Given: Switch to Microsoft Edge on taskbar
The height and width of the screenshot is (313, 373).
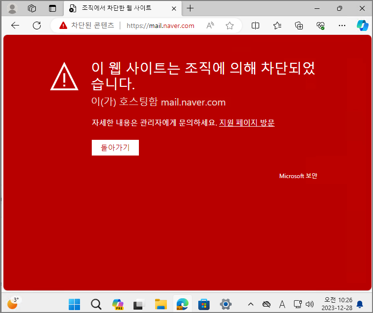Looking at the screenshot, I should coord(183,304).
